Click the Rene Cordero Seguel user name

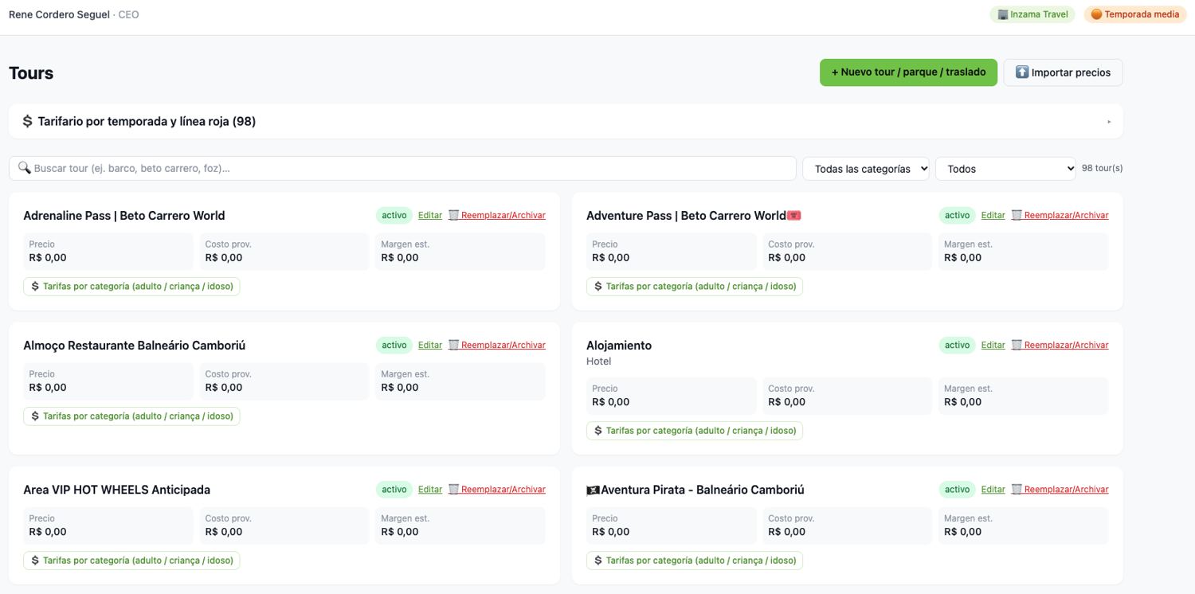click(x=59, y=14)
